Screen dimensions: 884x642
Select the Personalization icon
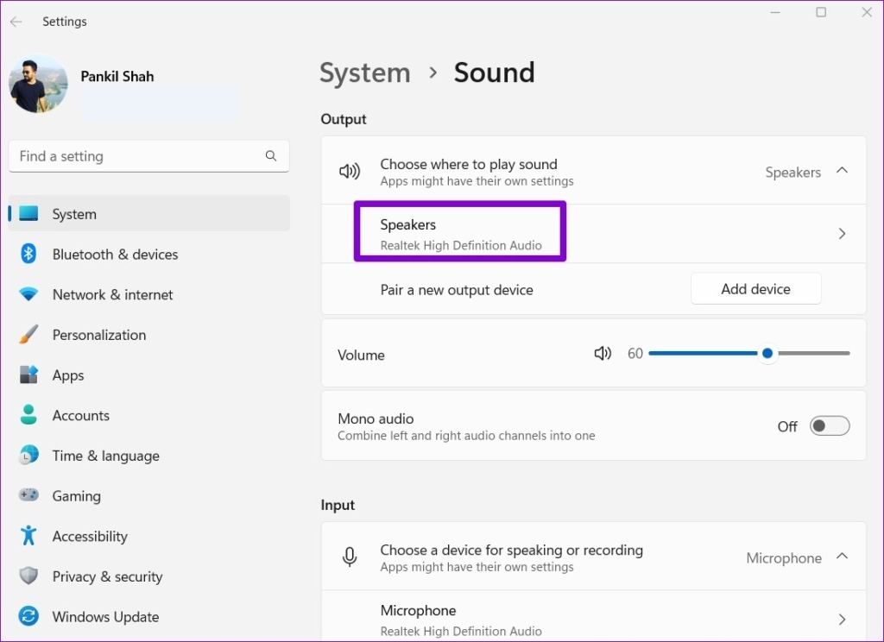click(x=26, y=335)
